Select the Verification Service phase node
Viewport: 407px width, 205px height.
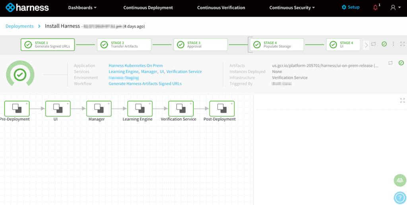click(181, 108)
